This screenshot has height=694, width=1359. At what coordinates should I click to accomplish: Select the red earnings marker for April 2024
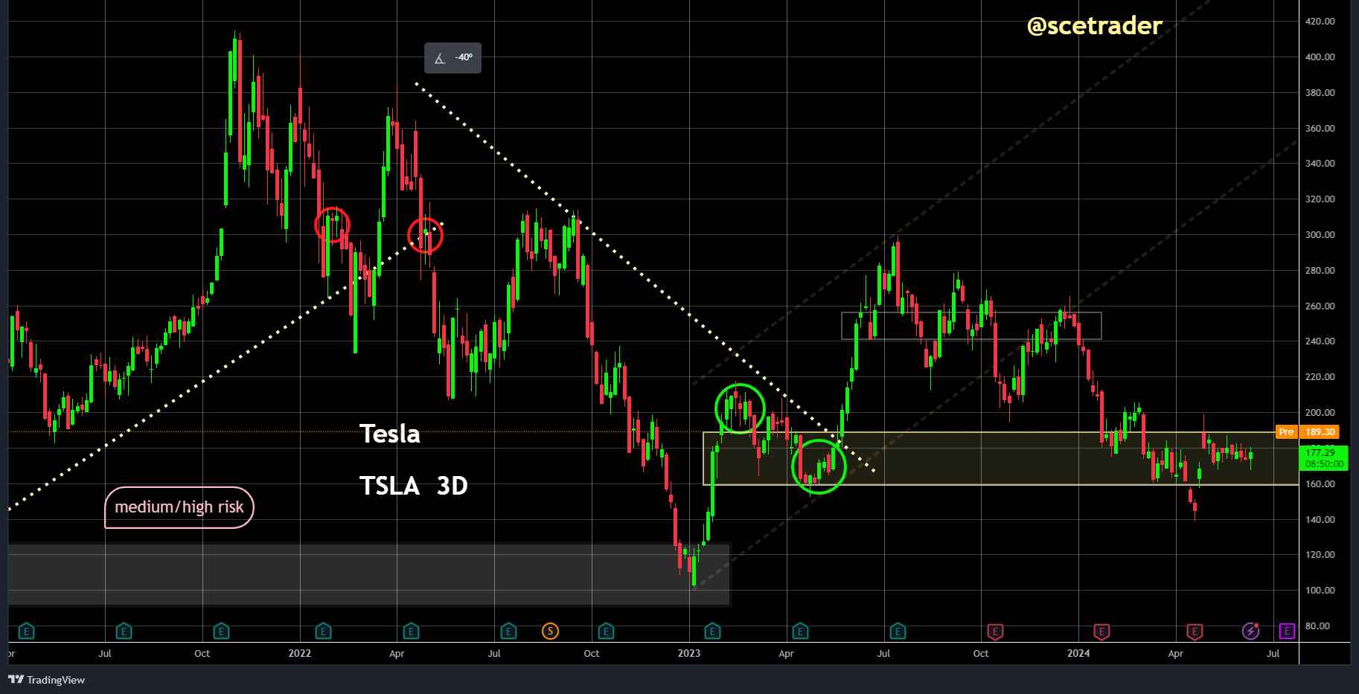tap(1195, 632)
